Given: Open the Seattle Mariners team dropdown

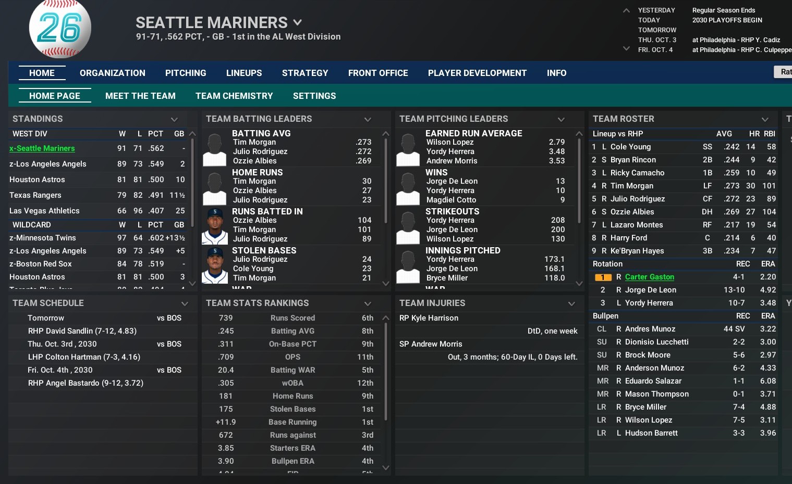Looking at the screenshot, I should coord(298,22).
